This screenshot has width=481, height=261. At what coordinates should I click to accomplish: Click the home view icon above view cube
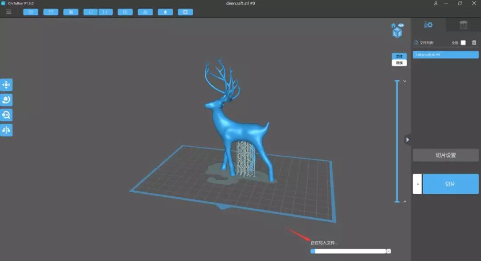[393, 25]
